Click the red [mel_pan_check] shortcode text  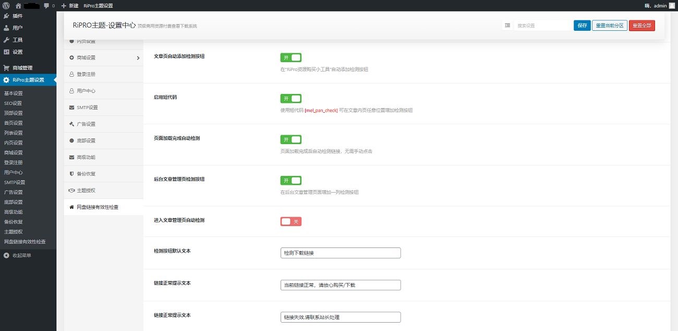[321, 110]
